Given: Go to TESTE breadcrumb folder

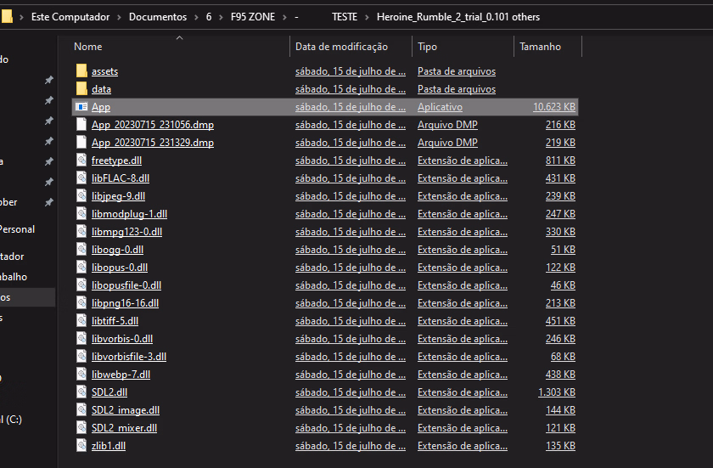Looking at the screenshot, I should [x=345, y=17].
